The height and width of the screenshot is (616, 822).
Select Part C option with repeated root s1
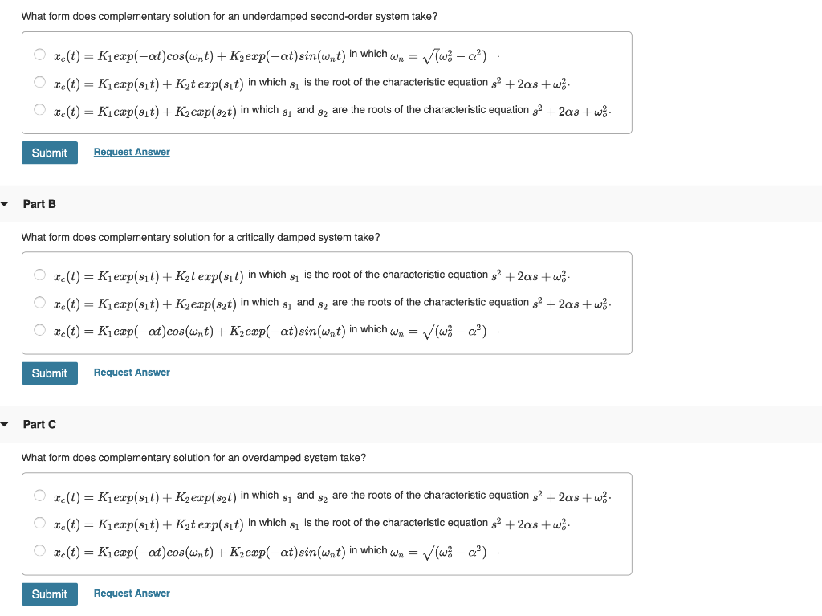point(39,522)
